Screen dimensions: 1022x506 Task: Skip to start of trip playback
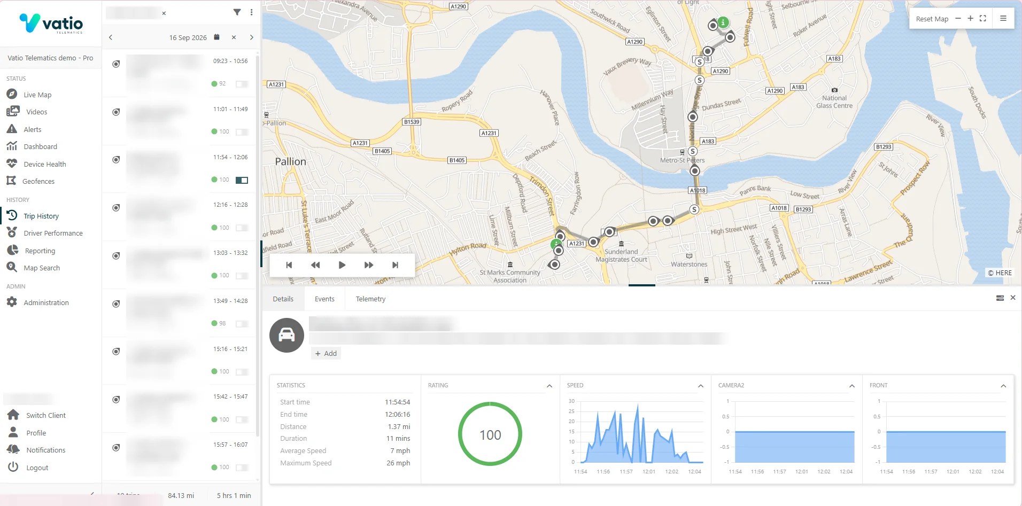tap(289, 265)
